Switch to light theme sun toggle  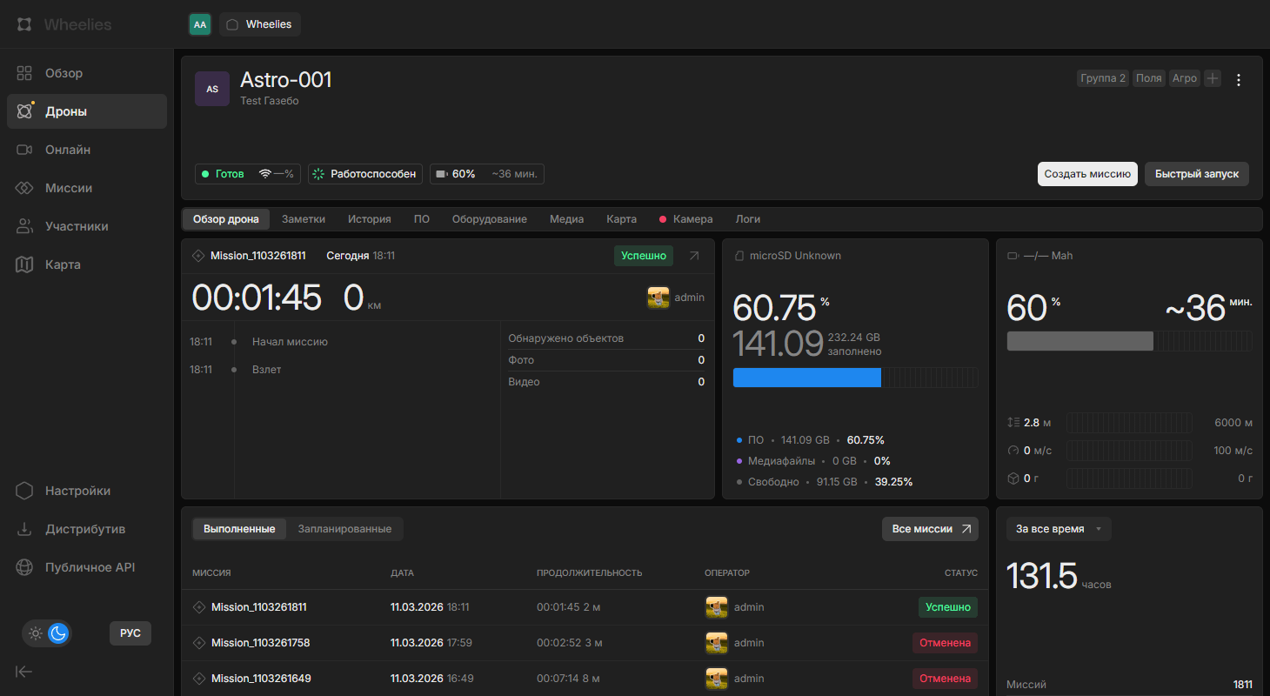(36, 633)
